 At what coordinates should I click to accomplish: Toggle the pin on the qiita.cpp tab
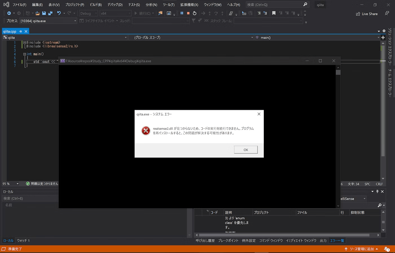click(x=21, y=31)
